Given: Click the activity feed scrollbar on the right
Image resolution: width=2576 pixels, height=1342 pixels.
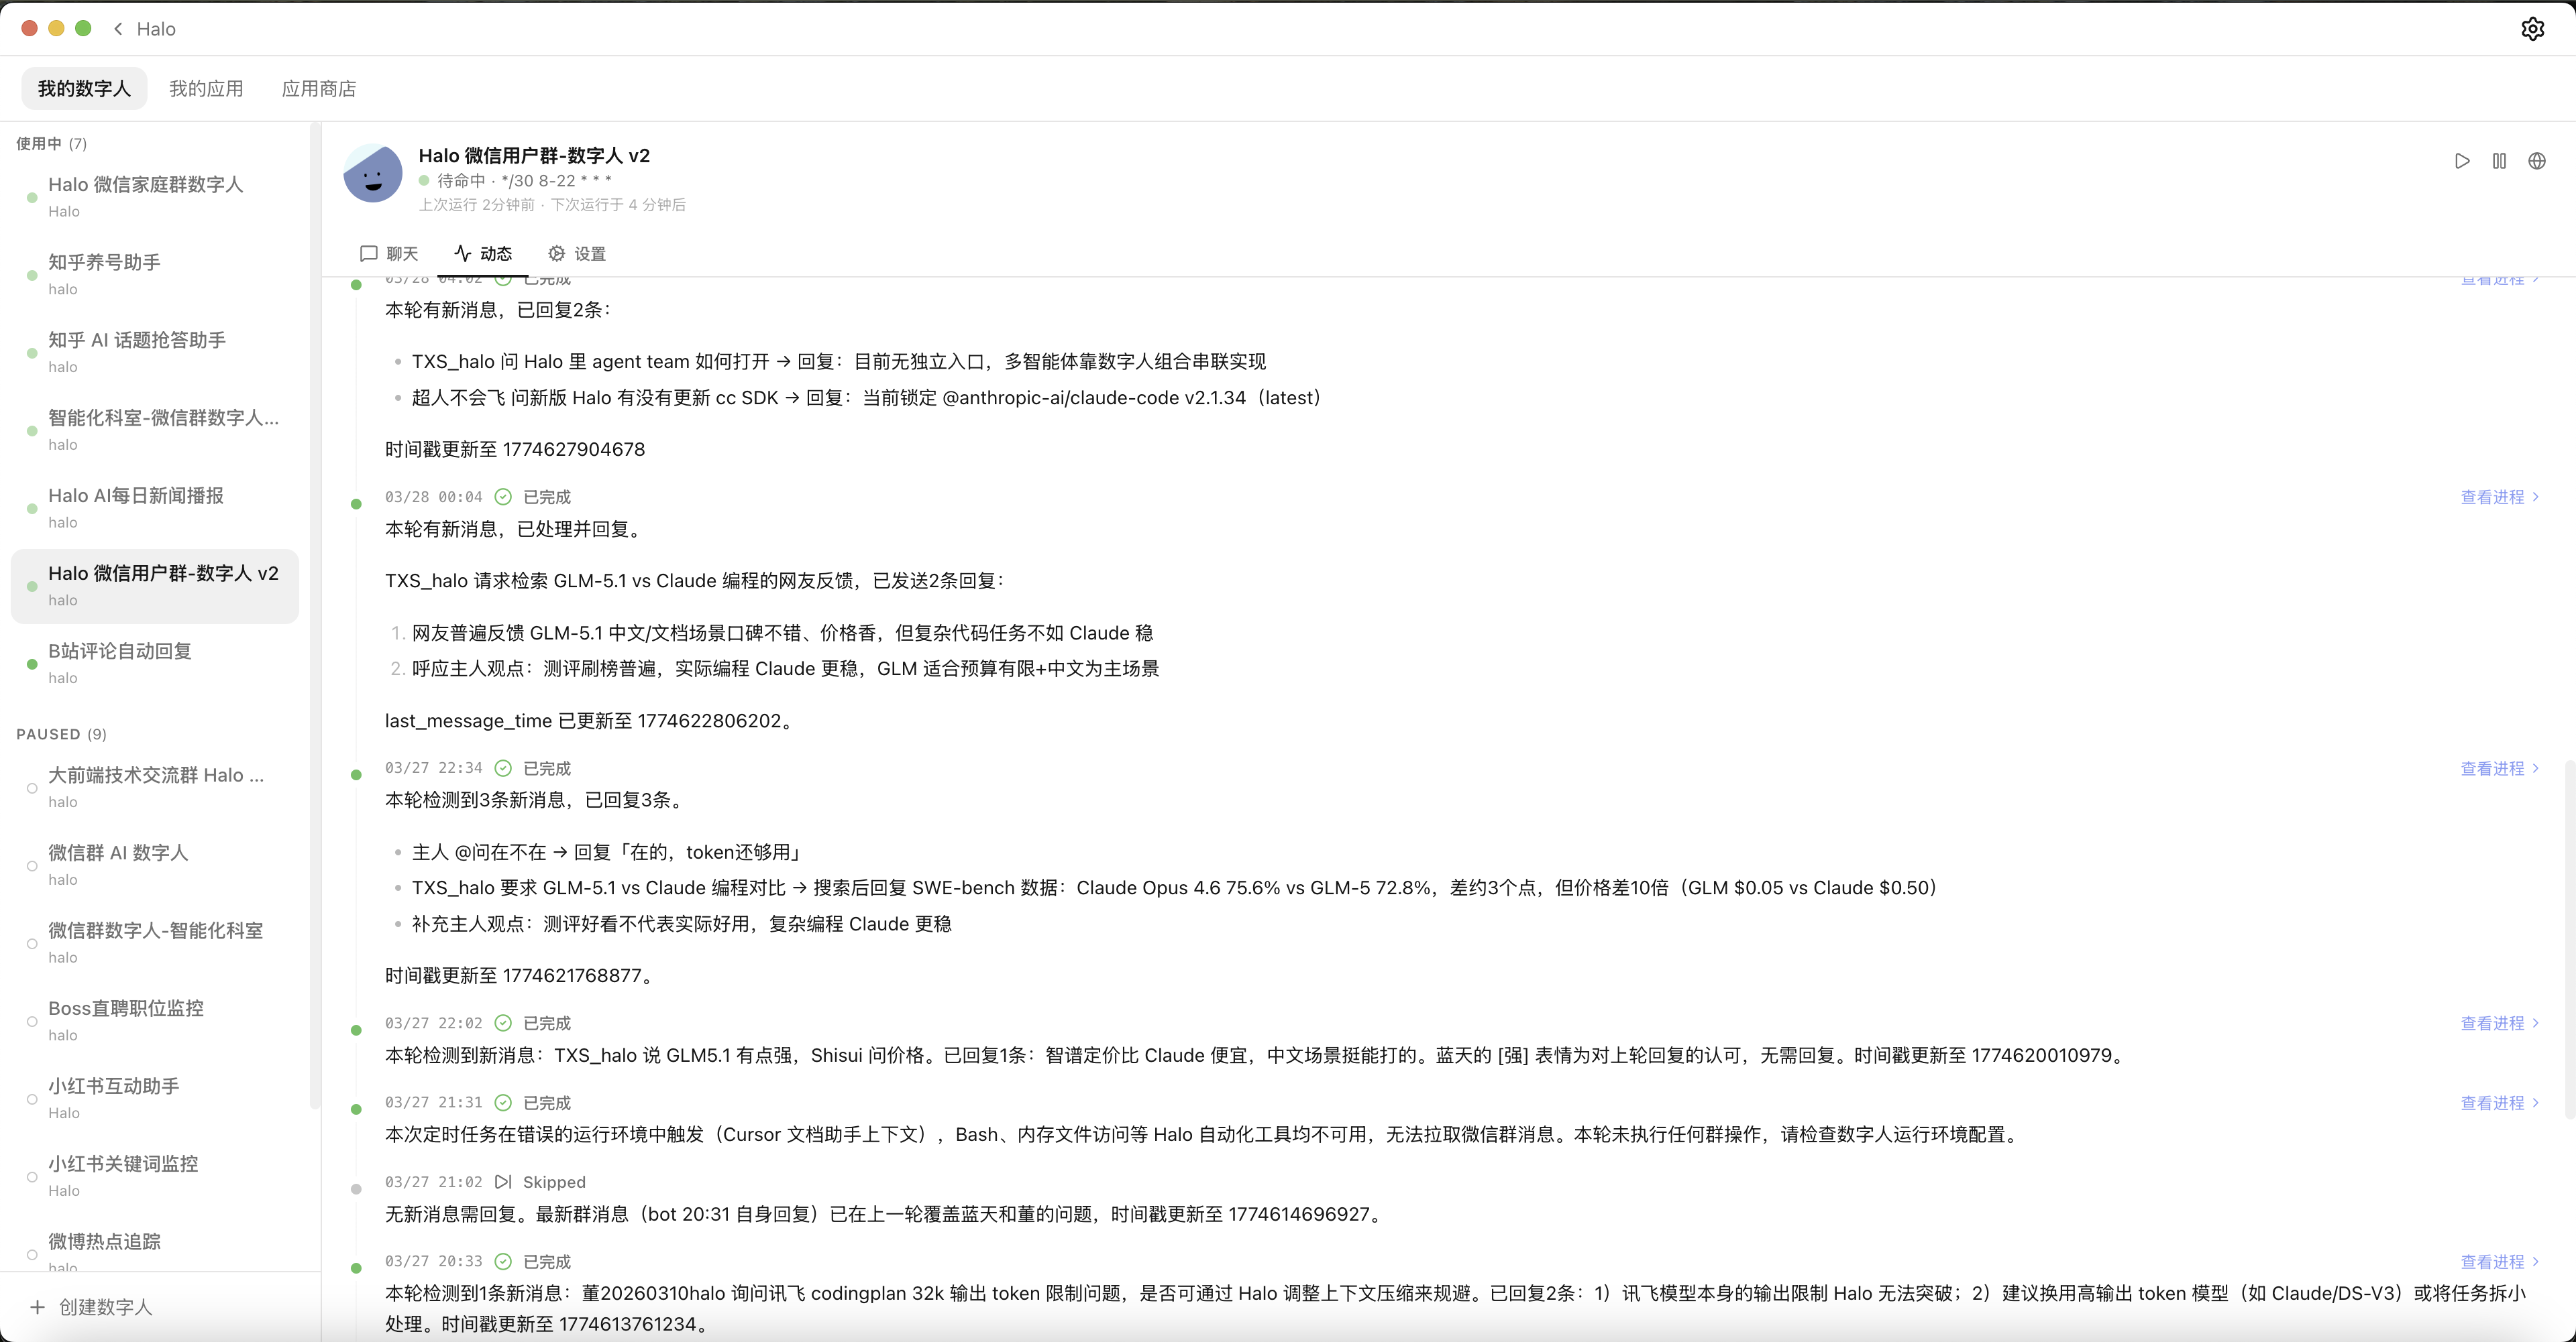Looking at the screenshot, I should [x=2570, y=939].
